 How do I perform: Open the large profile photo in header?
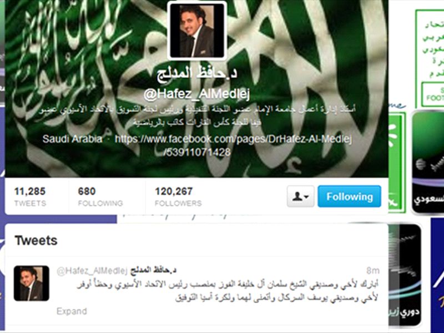[197, 31]
